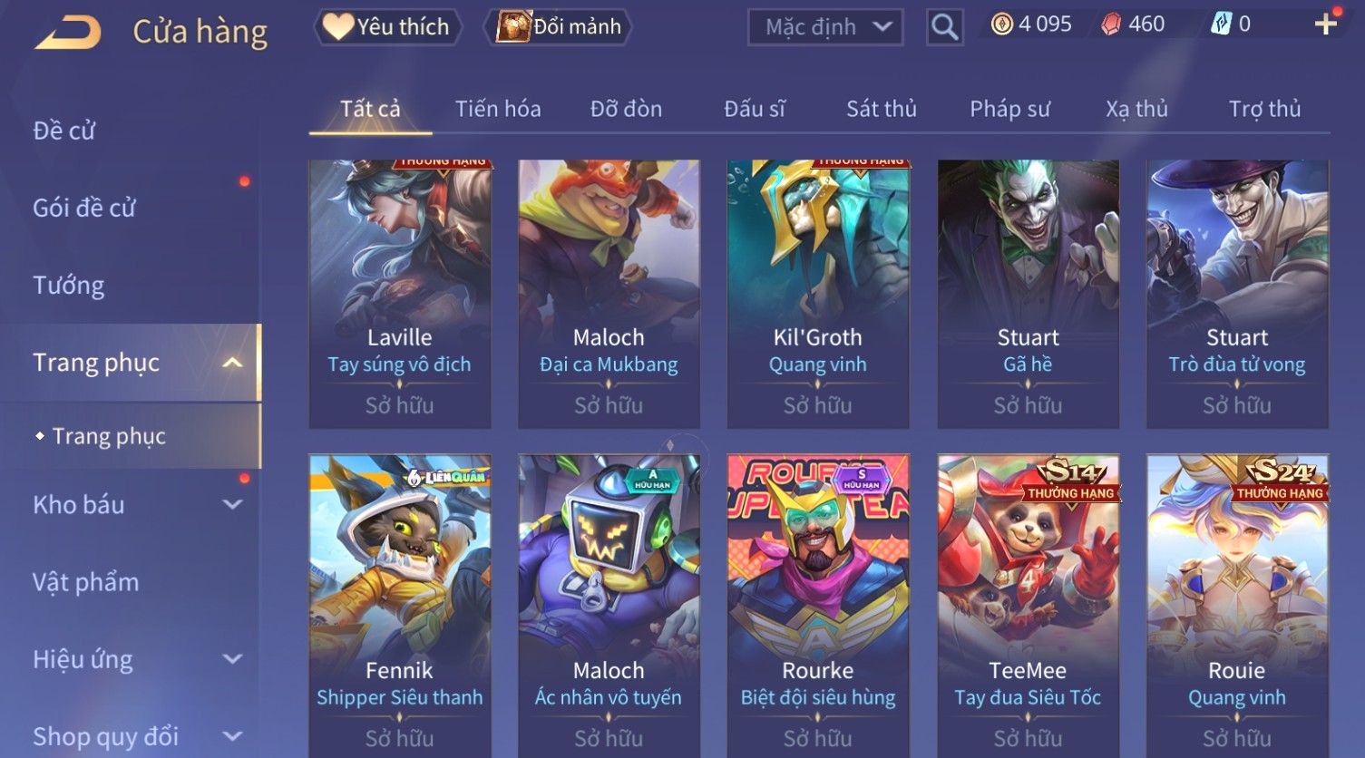This screenshot has height=758, width=1365.
Task: Open the Mặc định sort dropdown
Action: 825,27
